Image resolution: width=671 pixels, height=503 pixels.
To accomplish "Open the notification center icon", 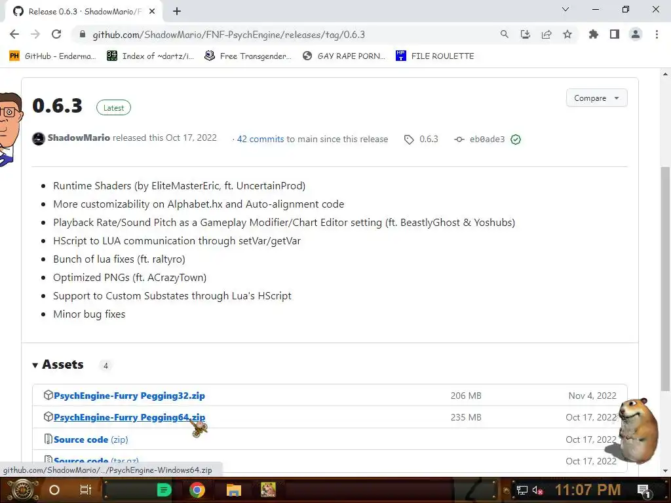I will click(x=643, y=491).
